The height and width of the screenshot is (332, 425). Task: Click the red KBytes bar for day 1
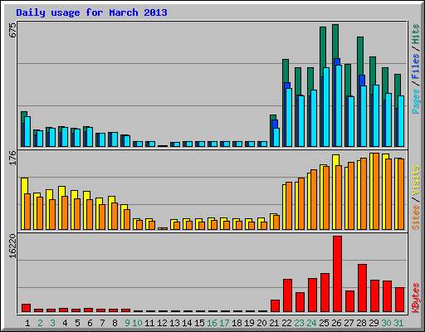26,308
